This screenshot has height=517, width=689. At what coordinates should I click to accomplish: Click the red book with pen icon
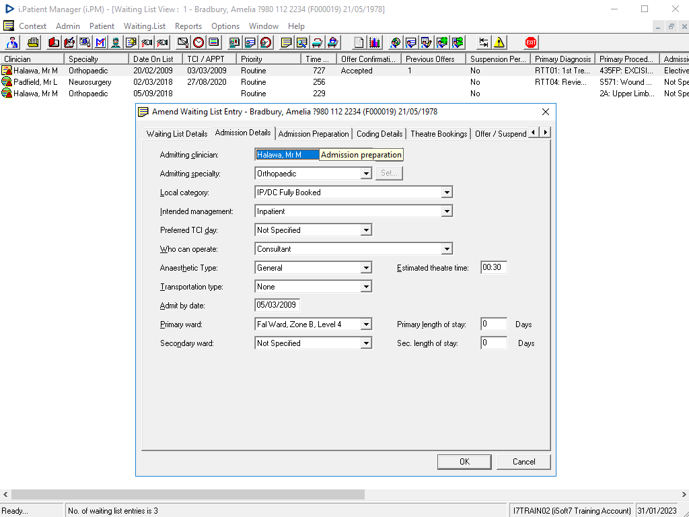click(69, 42)
